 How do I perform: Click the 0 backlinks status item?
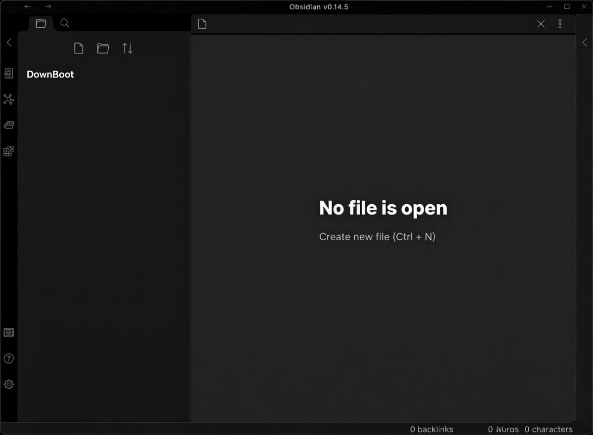431,429
